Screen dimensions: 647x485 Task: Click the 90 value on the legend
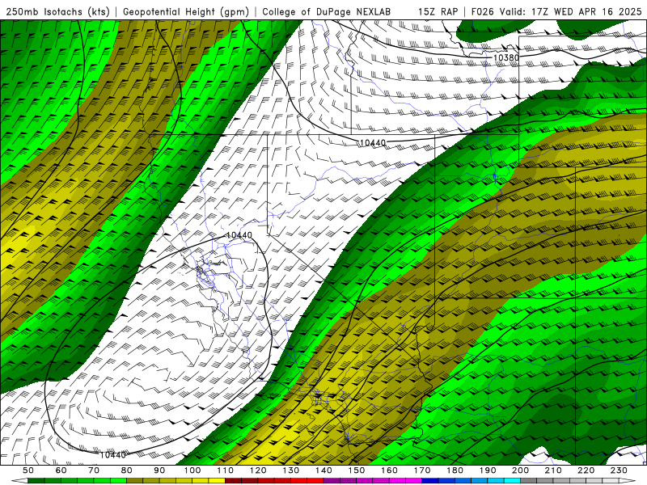coord(159,470)
